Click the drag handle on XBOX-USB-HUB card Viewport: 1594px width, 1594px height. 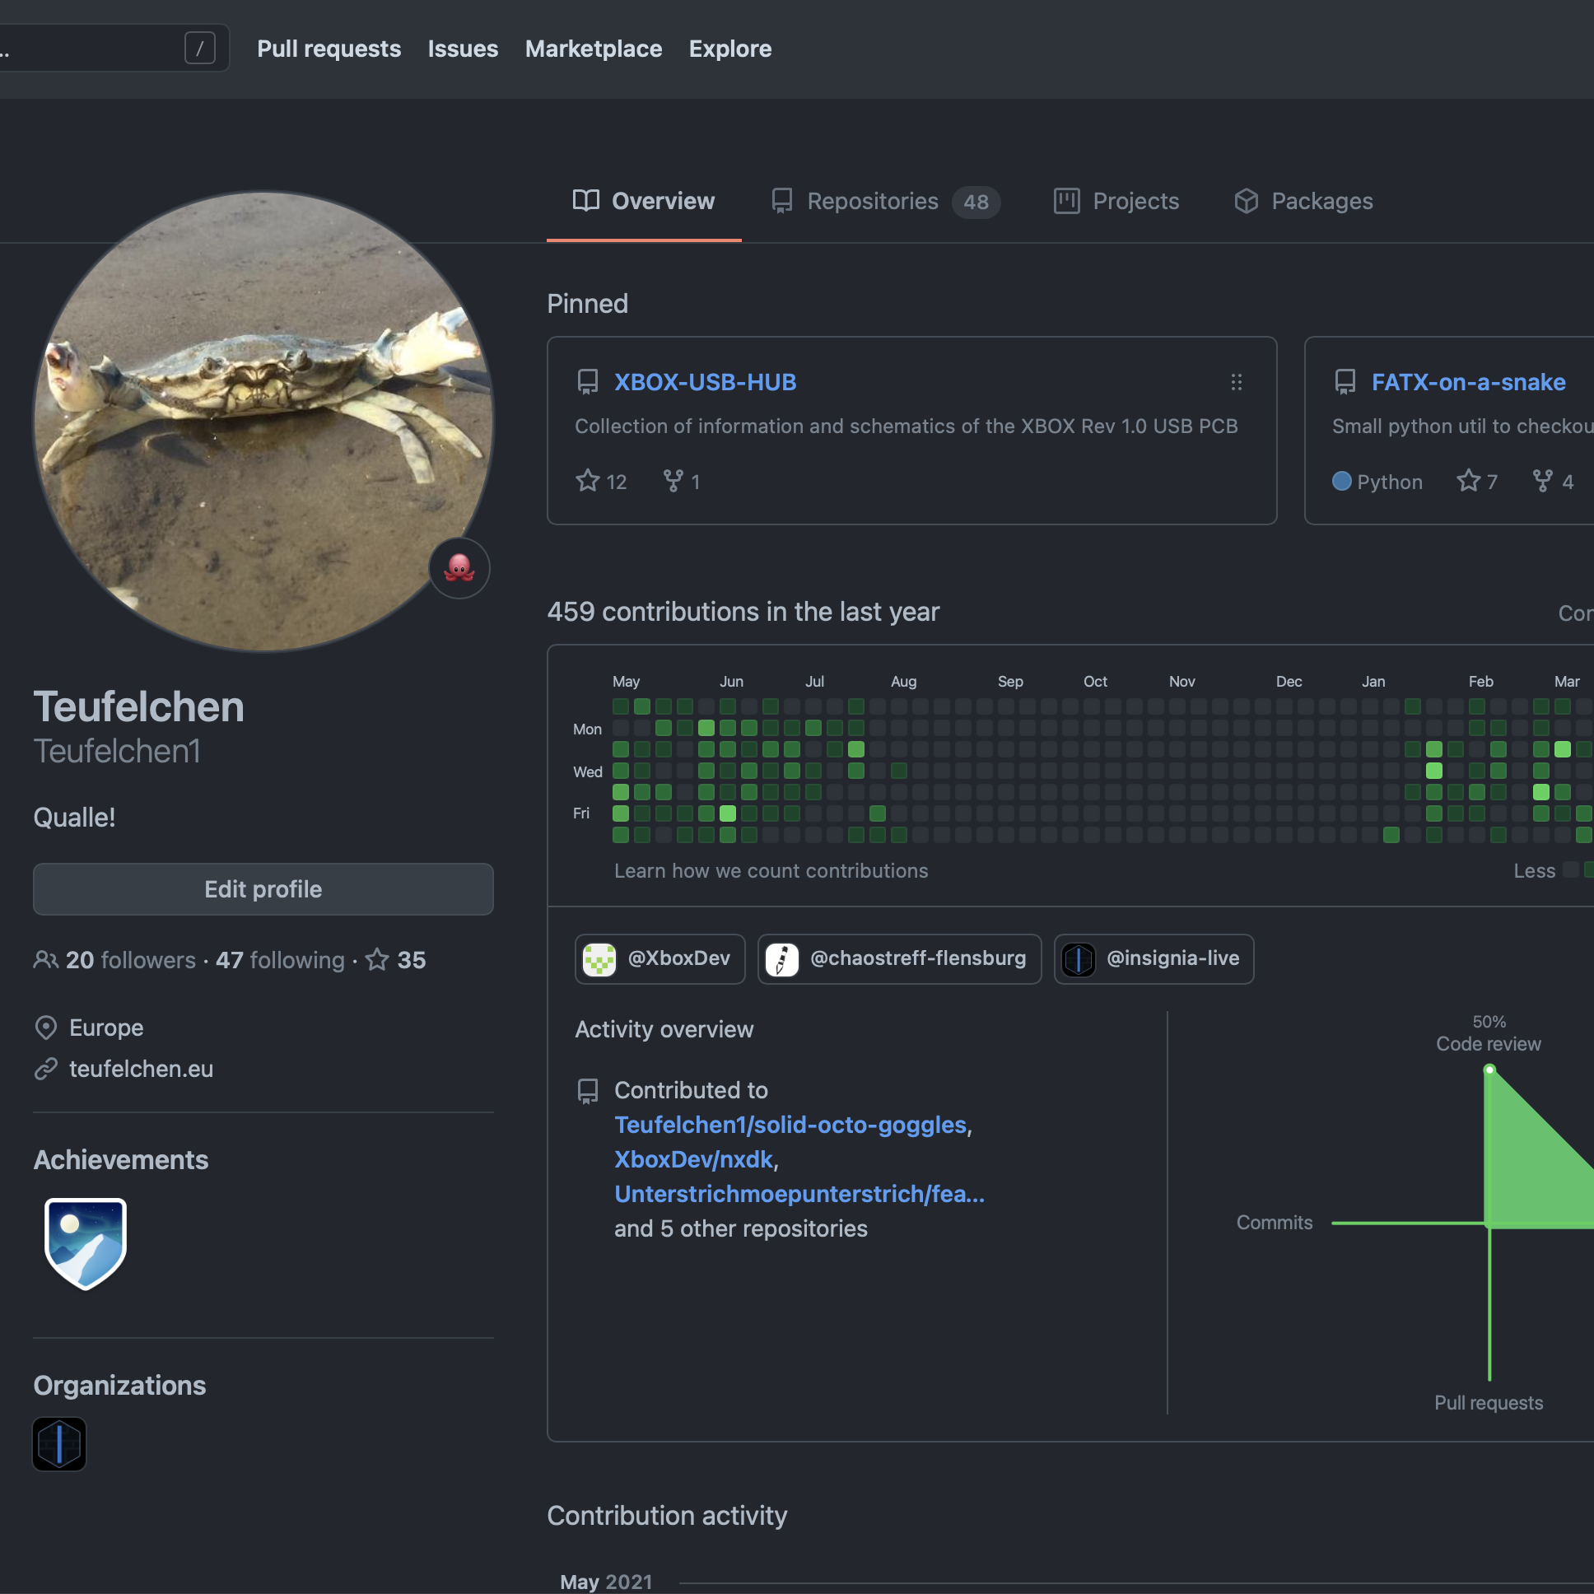click(x=1236, y=382)
